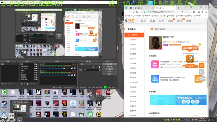The width and height of the screenshot is (217, 122).
Task: Toggle visibility eye of text (GDI+) source
Action: (35, 69)
